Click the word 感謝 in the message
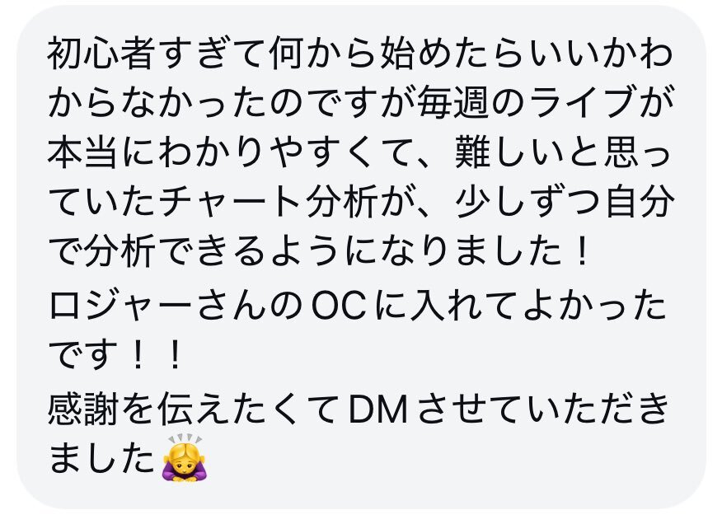Image resolution: width=722 pixels, height=524 pixels. coord(83,409)
